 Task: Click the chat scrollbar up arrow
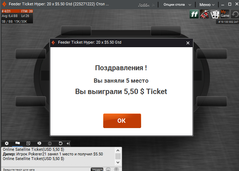point(118,150)
